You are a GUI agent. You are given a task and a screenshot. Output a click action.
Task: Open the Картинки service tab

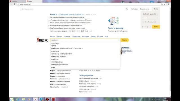click(85, 36)
